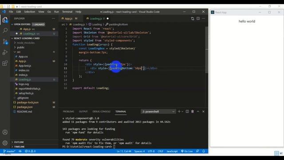Switch to the Problems panel tab
The width and height of the screenshot is (284, 160).
68,112
